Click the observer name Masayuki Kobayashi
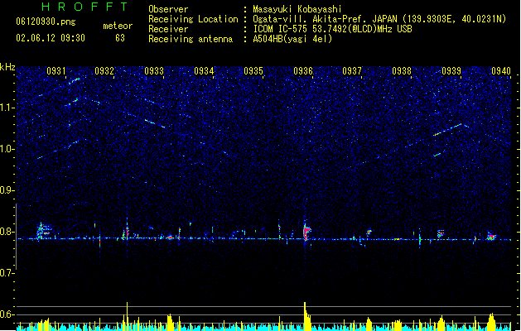The height and width of the screenshot is (331, 521). tap(297, 9)
